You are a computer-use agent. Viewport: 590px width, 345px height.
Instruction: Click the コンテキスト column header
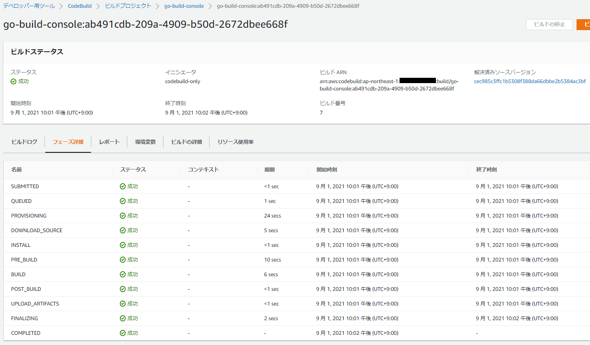tap(203, 170)
